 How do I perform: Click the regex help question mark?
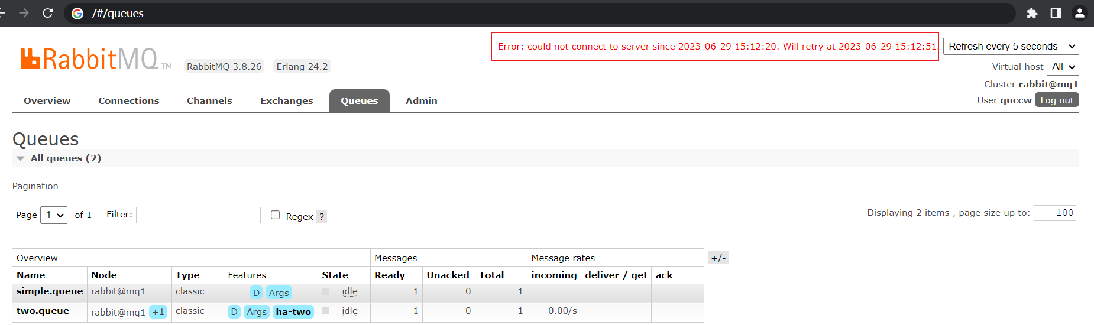point(322,216)
